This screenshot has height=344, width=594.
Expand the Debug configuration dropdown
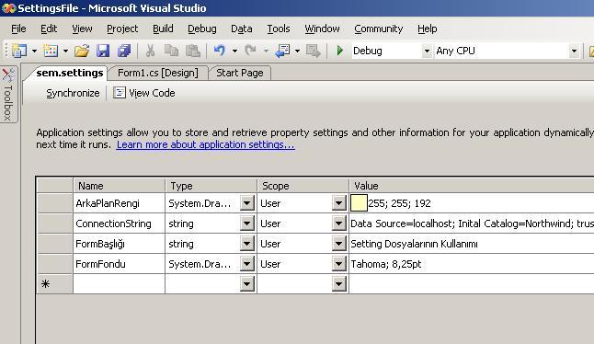[427, 51]
